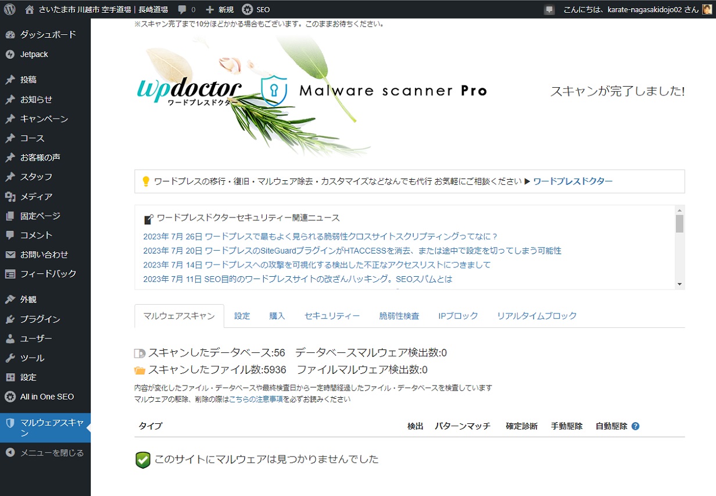Image resolution: width=716 pixels, height=496 pixels.
Task: Click the plus icon for 新規
Action: 210,9
